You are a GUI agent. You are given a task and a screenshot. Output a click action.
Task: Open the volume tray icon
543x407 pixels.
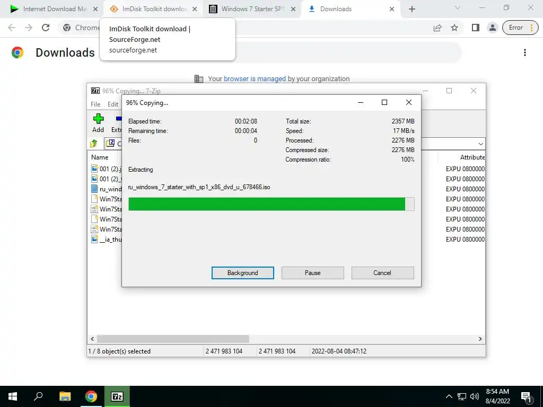pyautogui.click(x=475, y=396)
